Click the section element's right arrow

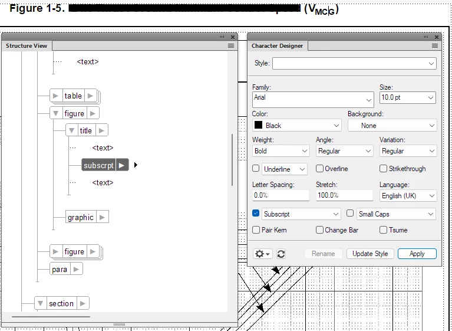click(83, 304)
